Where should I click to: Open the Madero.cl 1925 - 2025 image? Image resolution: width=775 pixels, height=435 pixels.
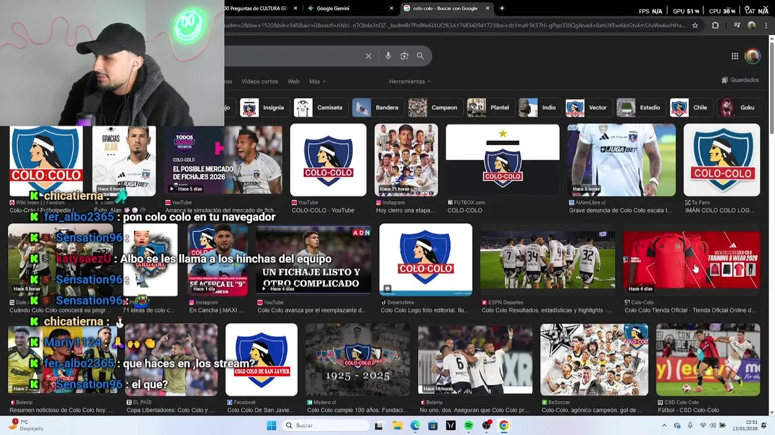click(x=358, y=359)
